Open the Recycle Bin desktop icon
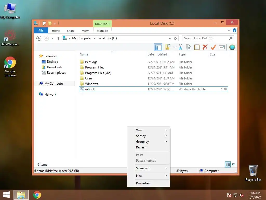Screen dimensions: 266x200 (x=253, y=173)
